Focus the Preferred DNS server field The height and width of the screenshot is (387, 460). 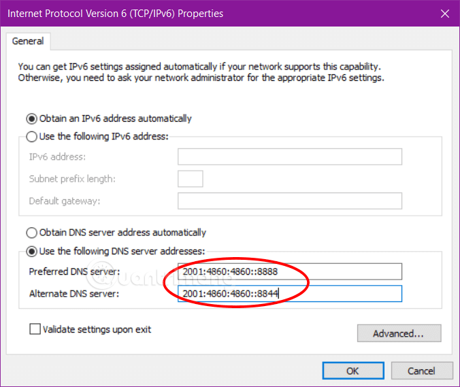289,272
